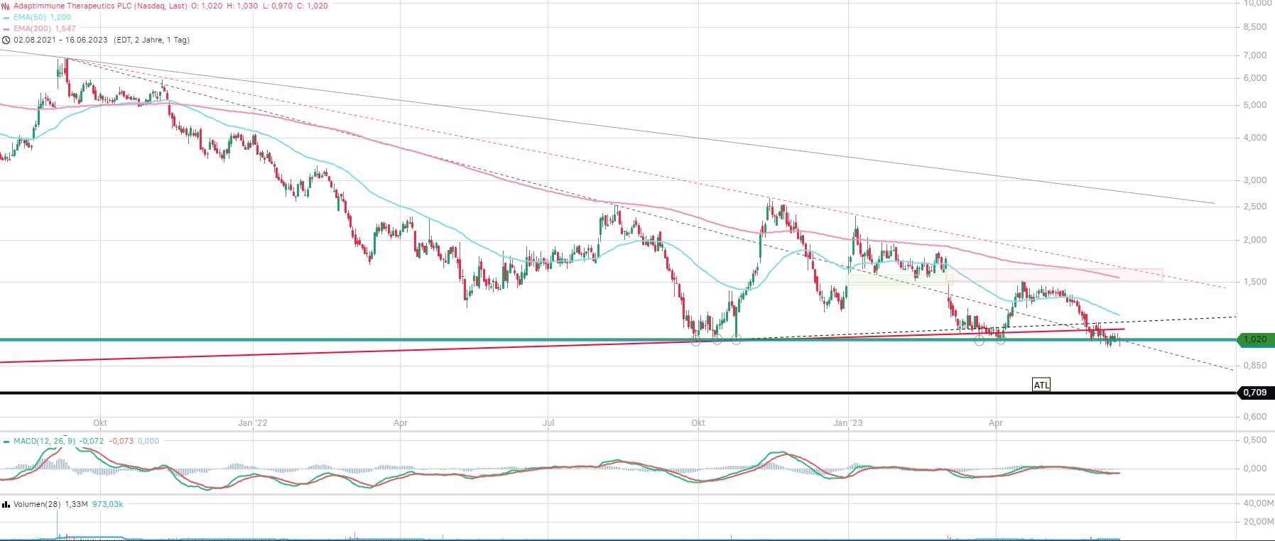Open the EMA(50) 1,200 indicator legend
Screen dimensions: 1275x541
point(42,17)
